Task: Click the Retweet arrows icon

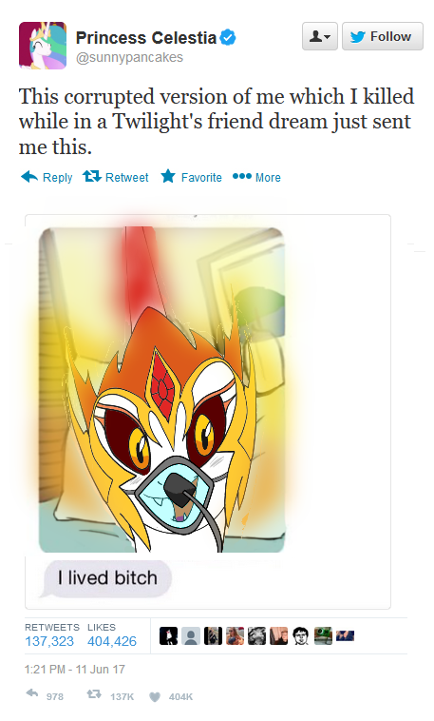Action: (x=92, y=177)
